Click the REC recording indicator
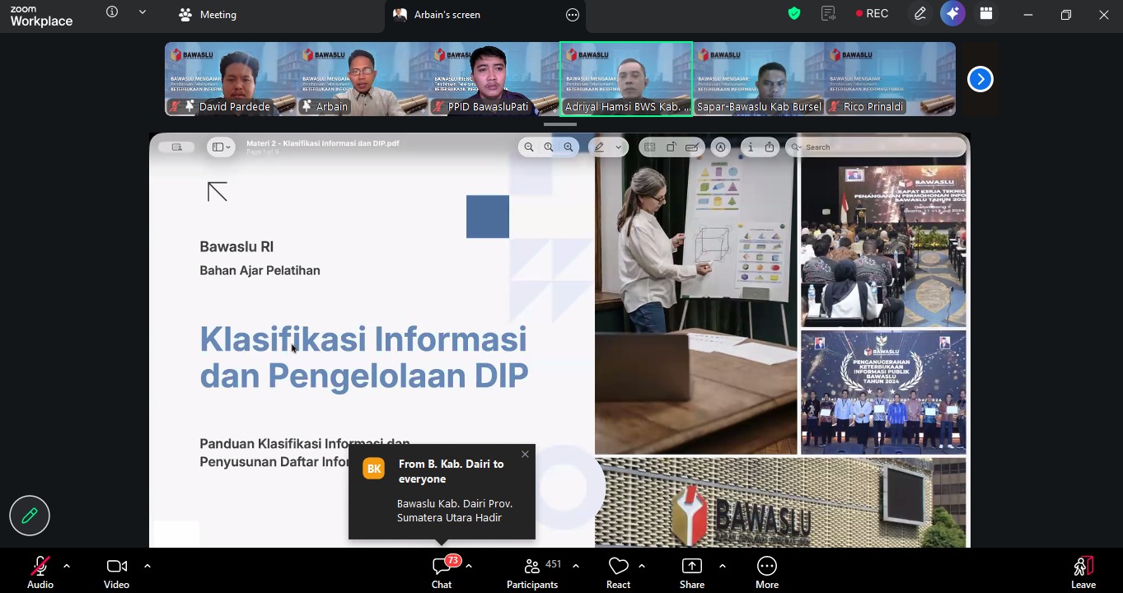This screenshot has height=593, width=1123. 872,13
